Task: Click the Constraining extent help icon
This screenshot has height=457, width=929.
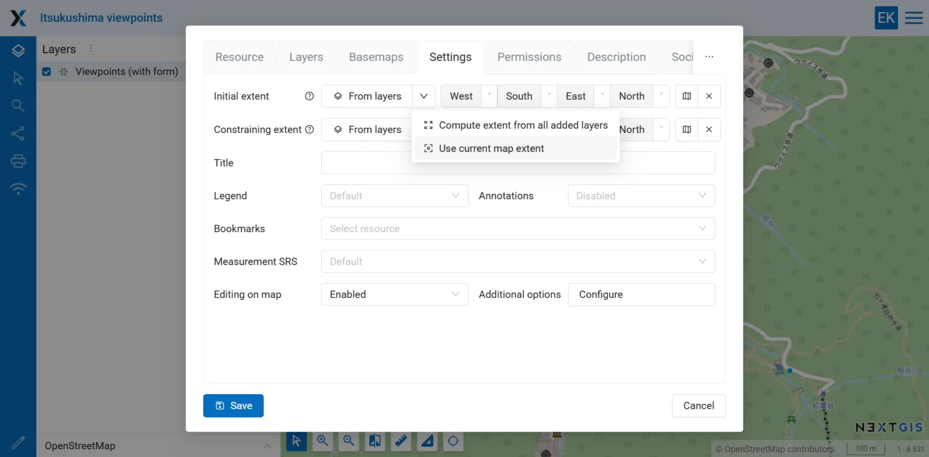Action: [x=309, y=129]
